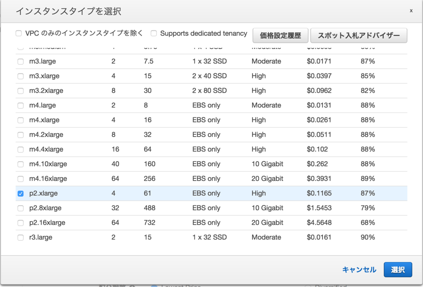This screenshot has width=423, height=287.
Task: Click memory value 488
Action: [150, 208]
